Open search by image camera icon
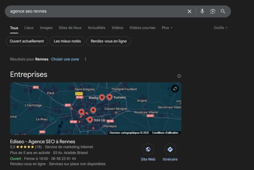254x170 pixels. [x=213, y=11]
